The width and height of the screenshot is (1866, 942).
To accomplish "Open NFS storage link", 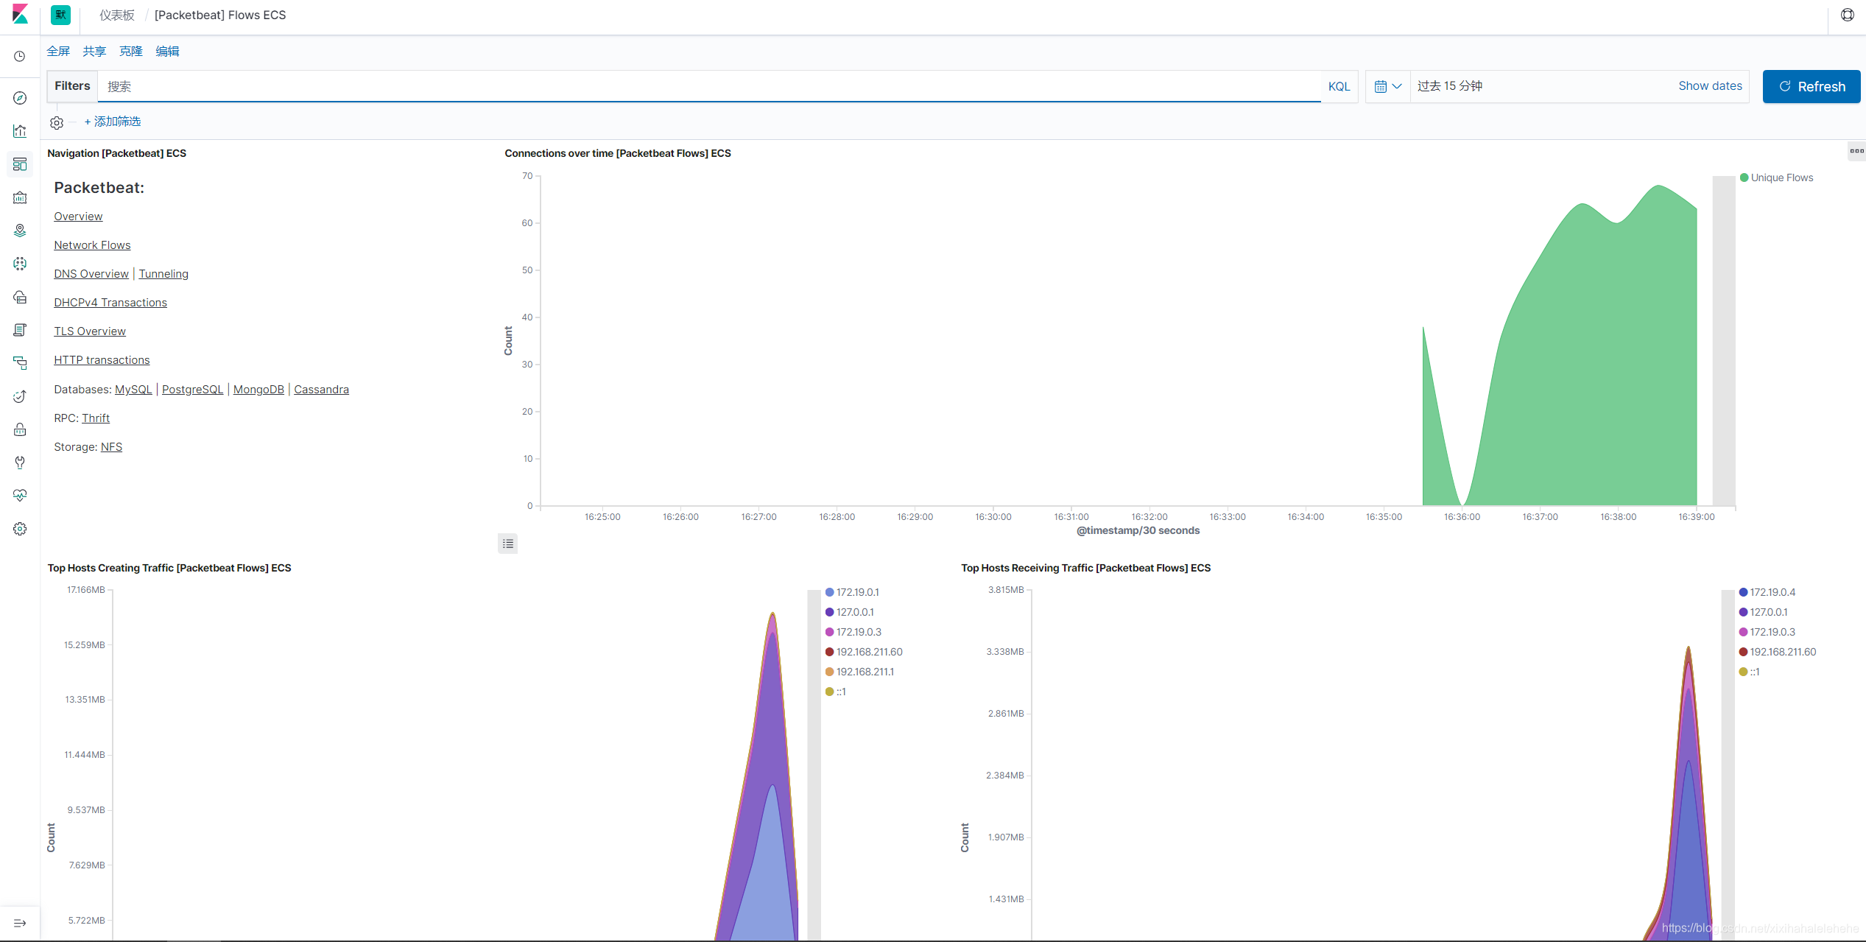I will pos(111,446).
